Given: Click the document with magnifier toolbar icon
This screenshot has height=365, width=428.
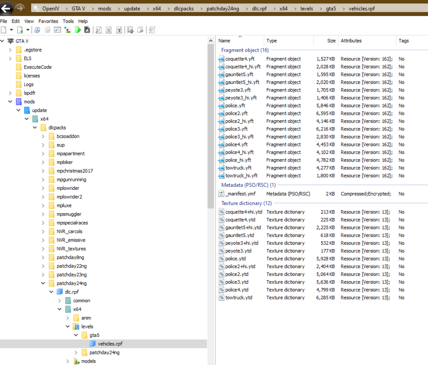Looking at the screenshot, I should click(98, 30).
